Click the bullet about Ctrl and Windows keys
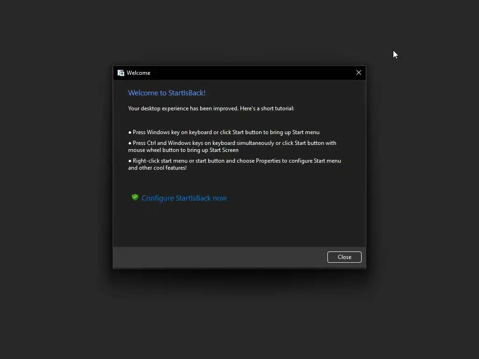Screen dimensions: 479x359 coord(232,146)
